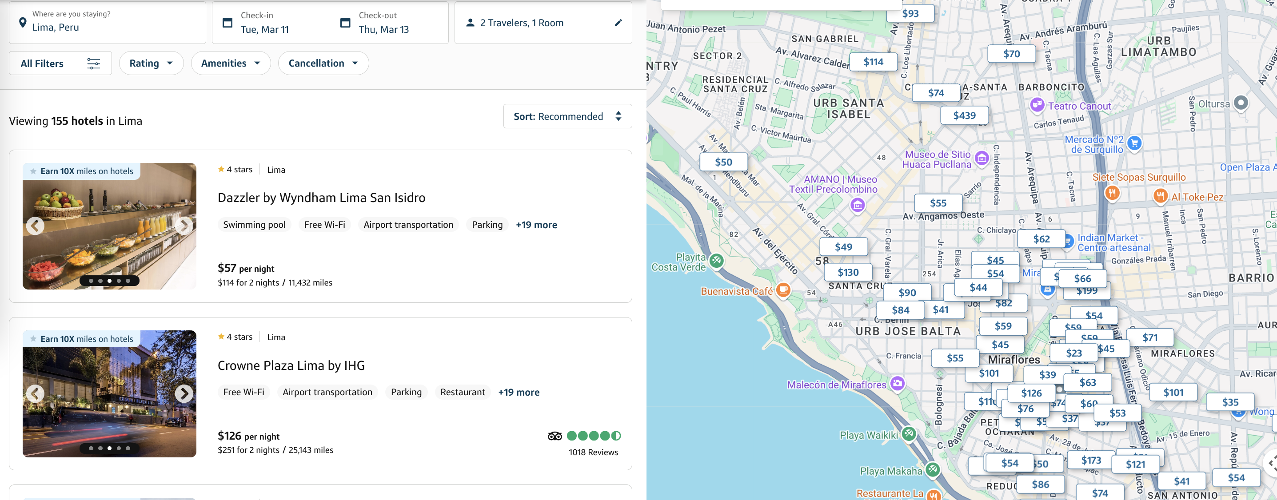Open the Amenities filter dropdown

[231, 63]
